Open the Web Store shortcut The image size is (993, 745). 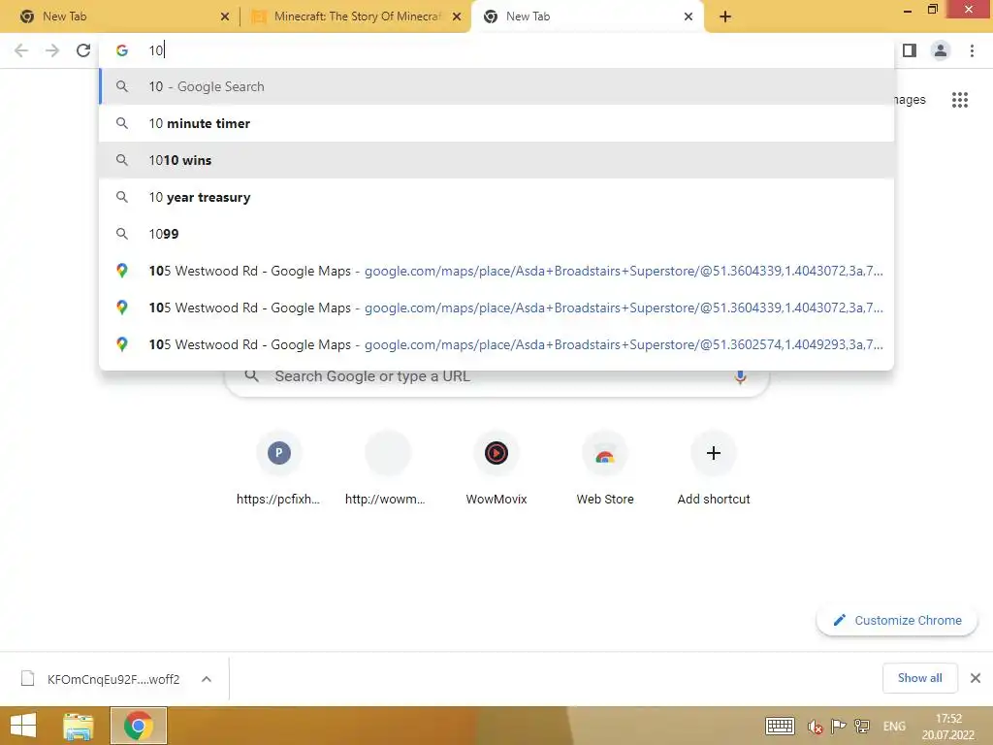[x=605, y=469]
